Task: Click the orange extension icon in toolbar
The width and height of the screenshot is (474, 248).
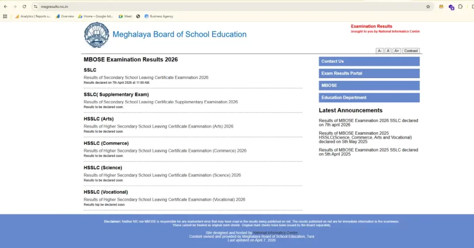Action: tap(441, 6)
